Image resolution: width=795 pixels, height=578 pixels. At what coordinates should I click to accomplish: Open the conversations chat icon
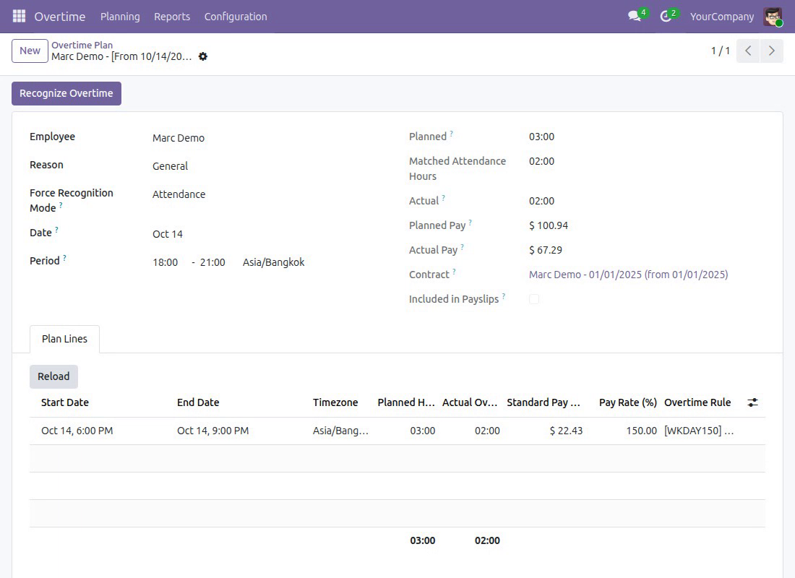click(635, 16)
